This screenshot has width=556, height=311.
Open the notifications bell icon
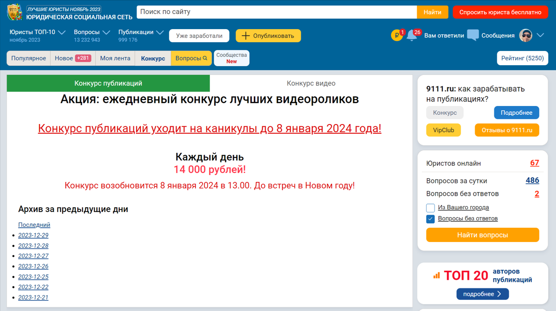pyautogui.click(x=412, y=35)
